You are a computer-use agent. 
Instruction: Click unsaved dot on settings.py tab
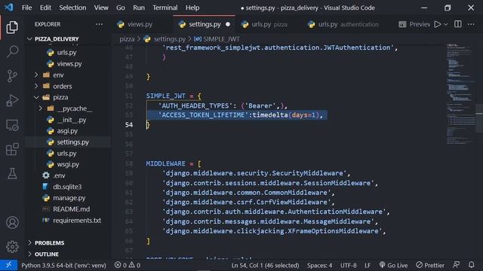[228, 24]
